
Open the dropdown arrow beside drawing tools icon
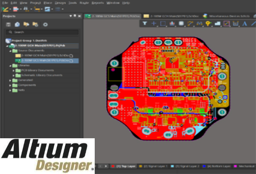(x=10, y=9)
